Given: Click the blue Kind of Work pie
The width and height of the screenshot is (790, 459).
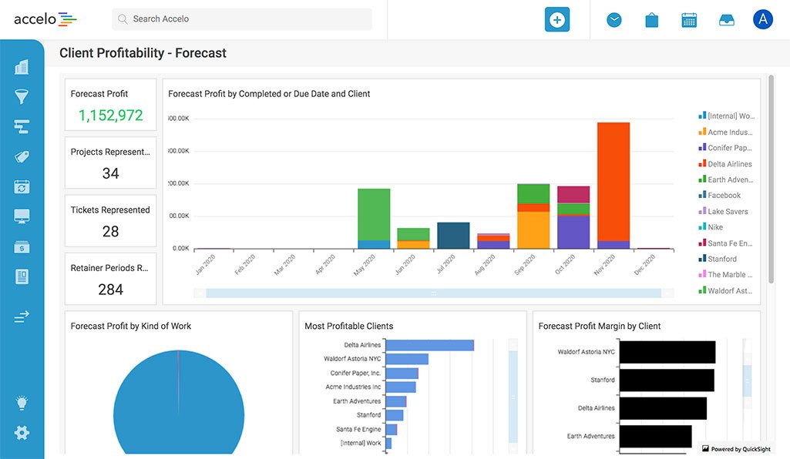Looking at the screenshot, I should [x=179, y=403].
